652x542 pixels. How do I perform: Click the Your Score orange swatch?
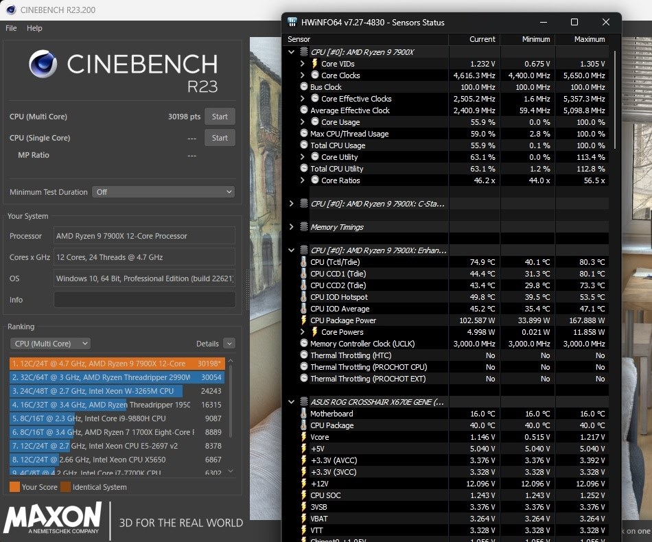[14, 486]
